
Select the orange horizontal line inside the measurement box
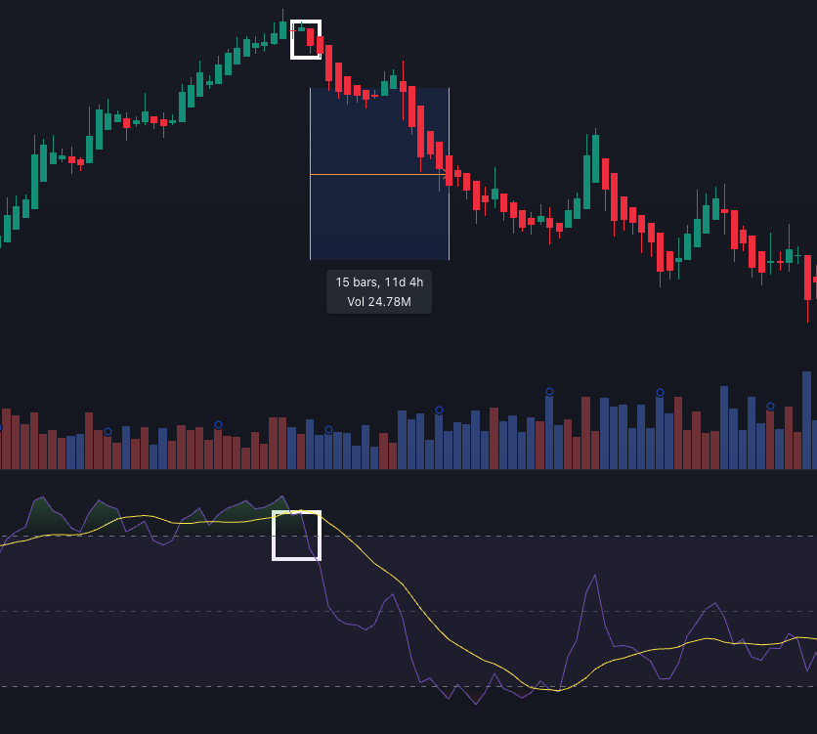click(x=371, y=175)
